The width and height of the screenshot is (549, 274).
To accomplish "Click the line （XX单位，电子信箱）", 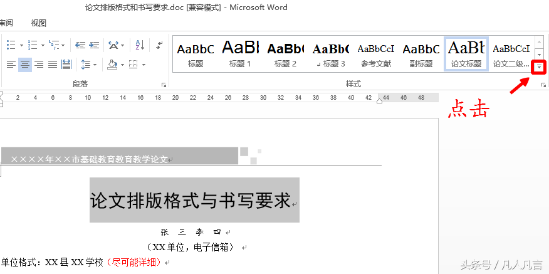I will 191,247.
